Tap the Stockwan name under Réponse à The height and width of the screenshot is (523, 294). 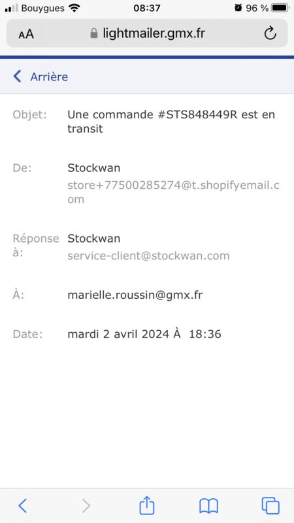click(93, 239)
